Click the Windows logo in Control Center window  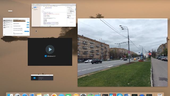pos(35,78)
